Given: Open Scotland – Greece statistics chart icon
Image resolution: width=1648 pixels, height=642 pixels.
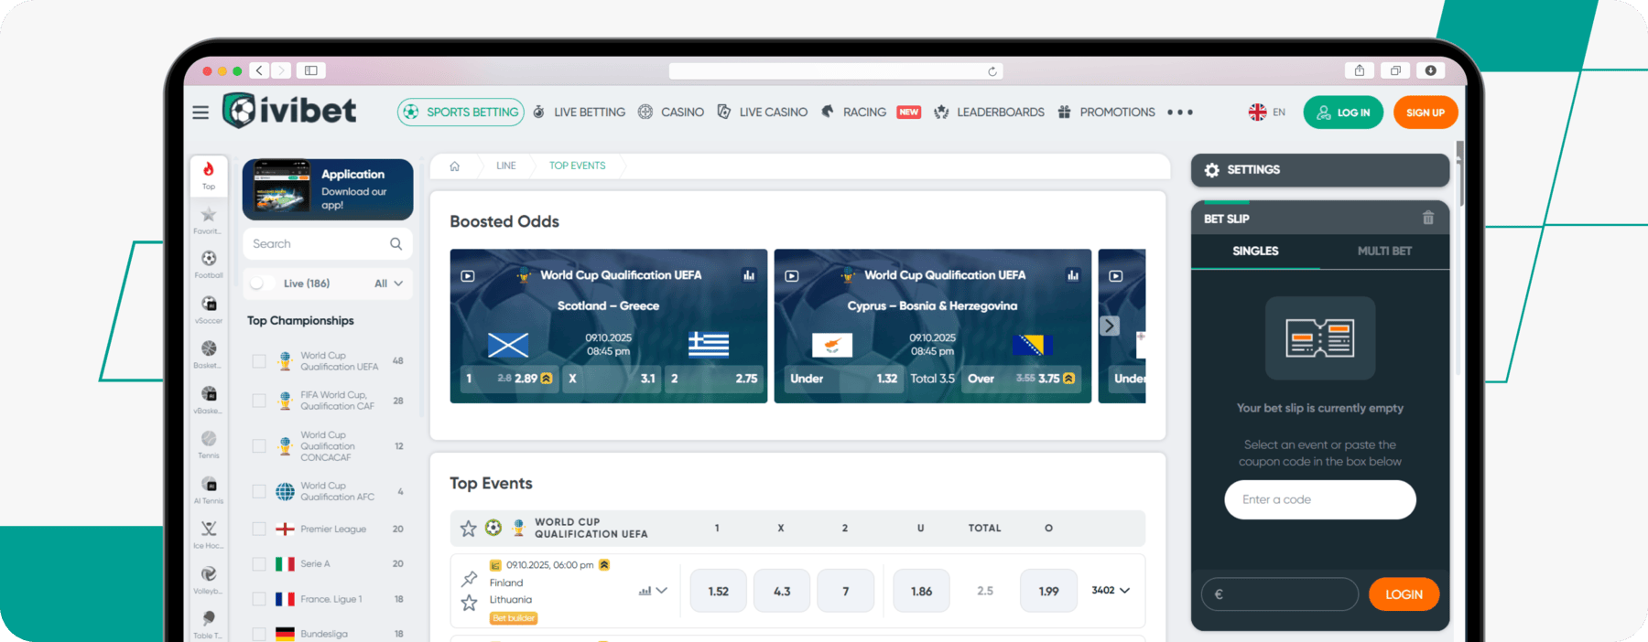Looking at the screenshot, I should pos(749,275).
